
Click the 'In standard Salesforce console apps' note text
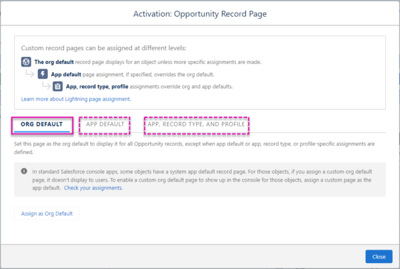pyautogui.click(x=202, y=180)
